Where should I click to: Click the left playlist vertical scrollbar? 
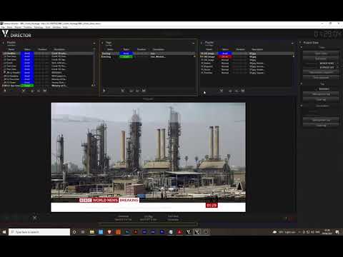pyautogui.click(x=94, y=68)
